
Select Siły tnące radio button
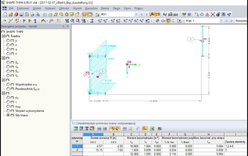tap(8, 115)
